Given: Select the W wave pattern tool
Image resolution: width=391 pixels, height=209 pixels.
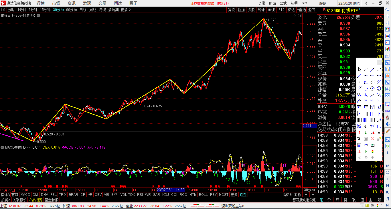Looking at the screenshot, I should [x=359, y=95].
